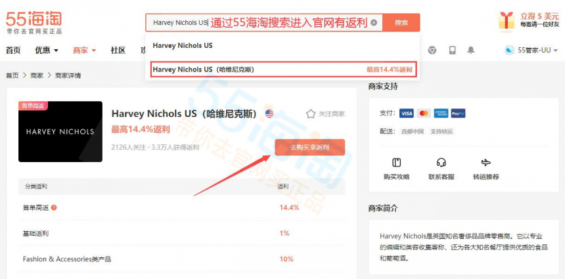Open the 联系客服 headset icon
The width and height of the screenshot is (565, 279).
click(x=441, y=163)
